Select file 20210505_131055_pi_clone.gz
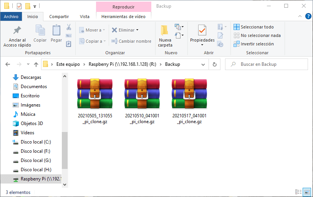The height and width of the screenshot is (197, 313). (x=95, y=101)
